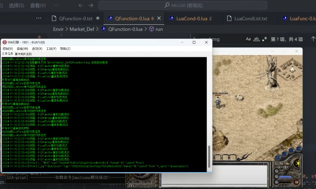Toggle match case in find widget
Viewport: 316px width, 189px height.
[248, 39]
